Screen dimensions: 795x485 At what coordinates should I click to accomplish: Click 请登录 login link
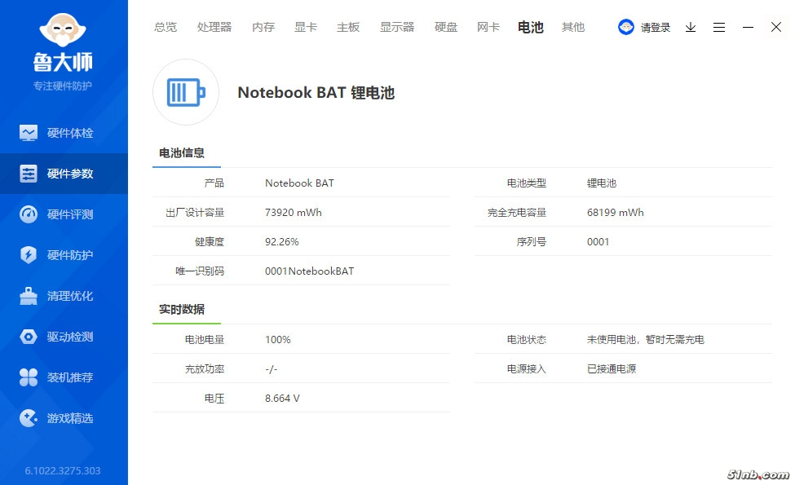(x=656, y=27)
